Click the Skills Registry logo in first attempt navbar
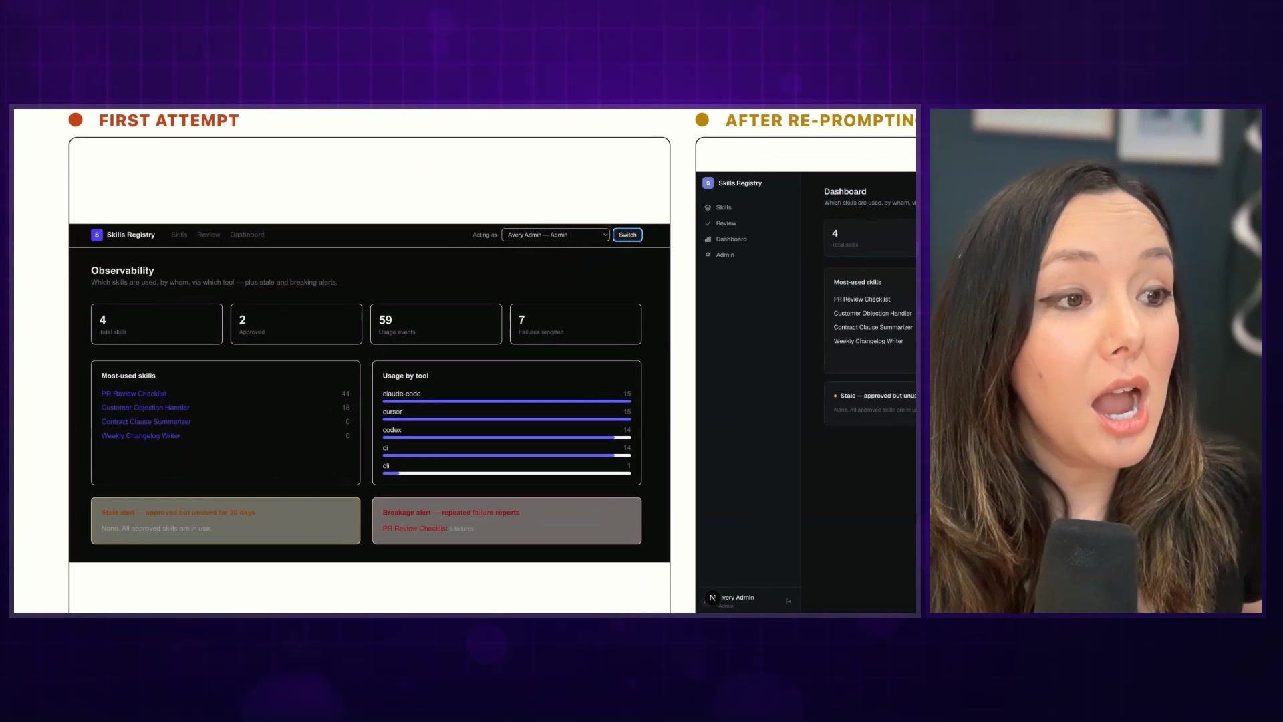 click(97, 235)
